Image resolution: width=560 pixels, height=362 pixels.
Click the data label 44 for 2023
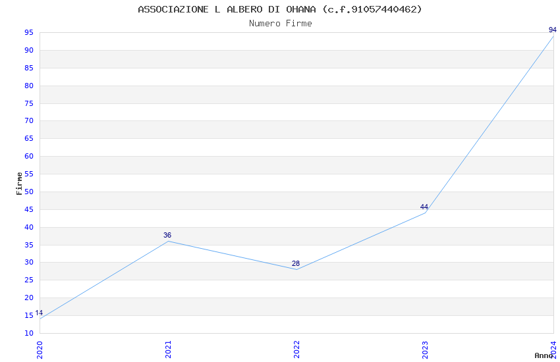(x=424, y=207)
